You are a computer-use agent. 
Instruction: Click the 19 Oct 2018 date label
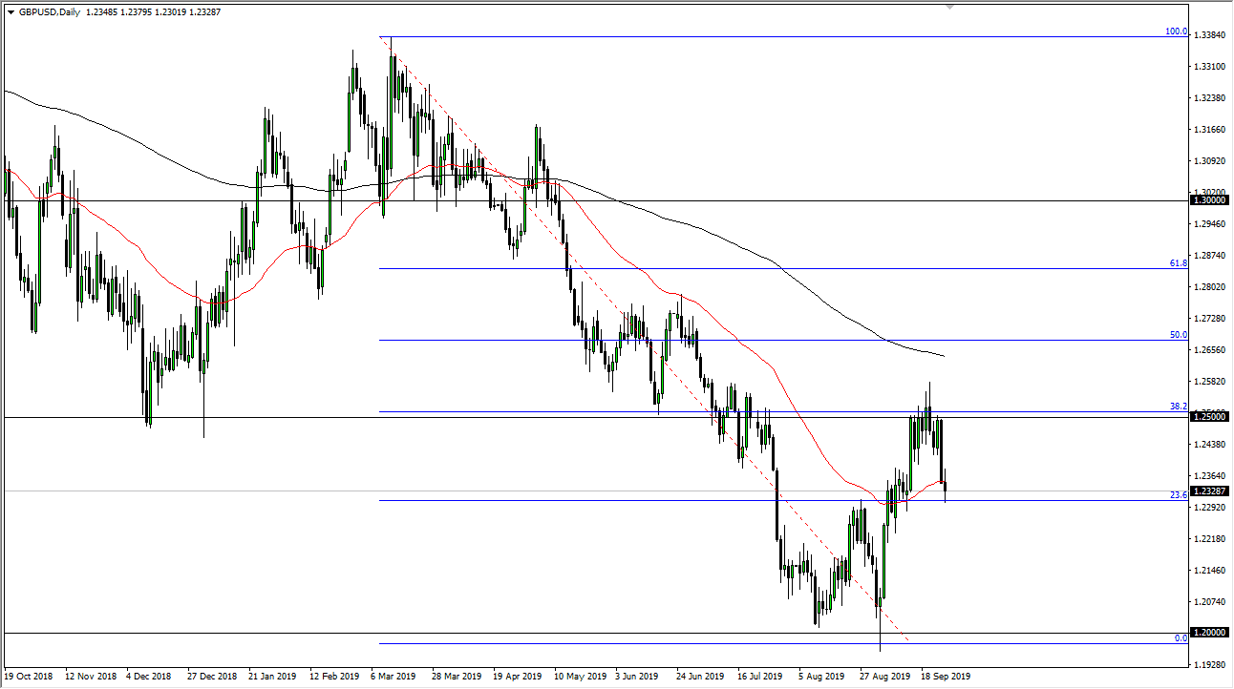point(31,676)
